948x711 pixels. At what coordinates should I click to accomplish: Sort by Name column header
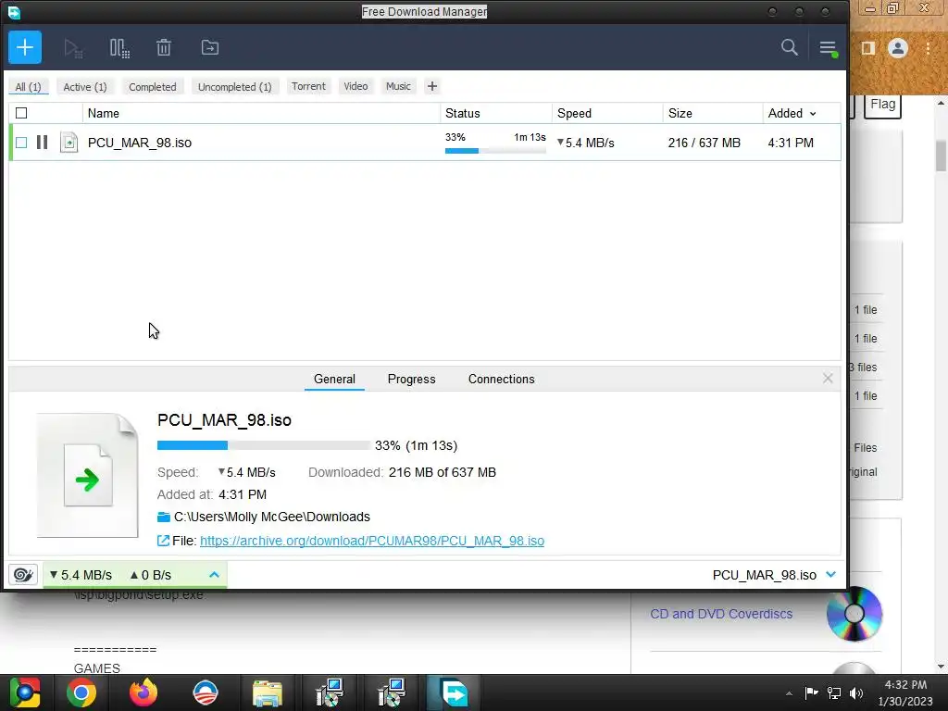104,113
